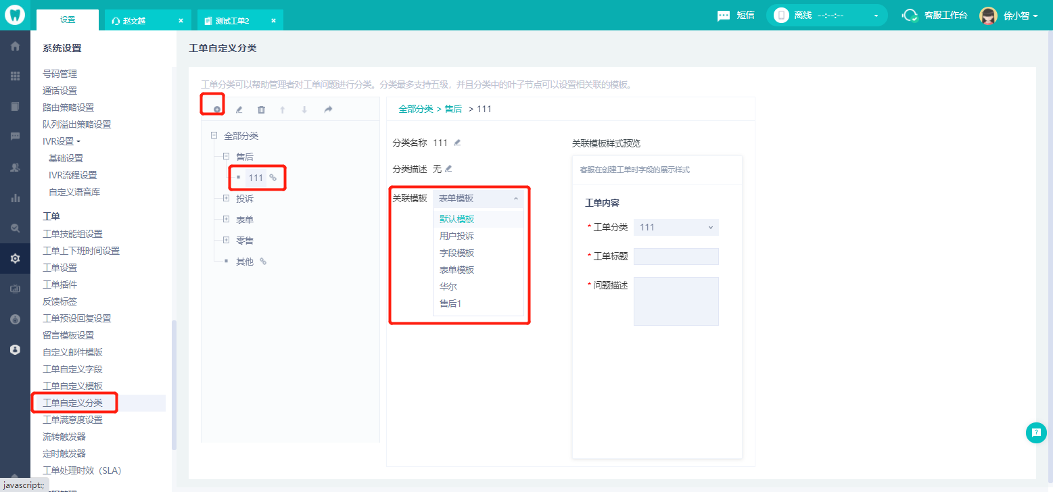The width and height of the screenshot is (1053, 492).
Task: Click 全部分类 breadcrumb link
Action: point(415,109)
